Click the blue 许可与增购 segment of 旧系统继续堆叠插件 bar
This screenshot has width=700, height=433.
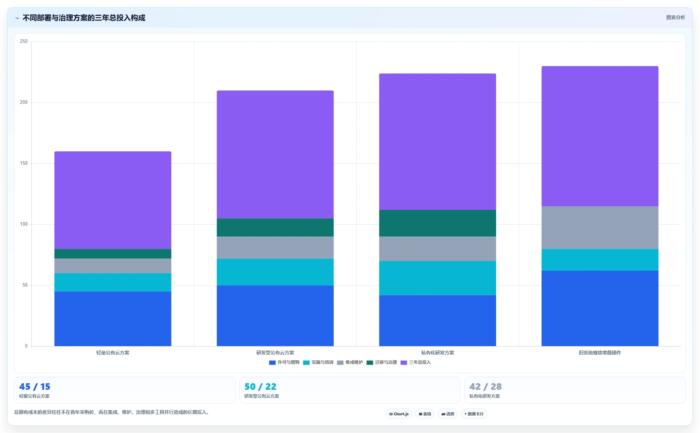[x=600, y=308]
